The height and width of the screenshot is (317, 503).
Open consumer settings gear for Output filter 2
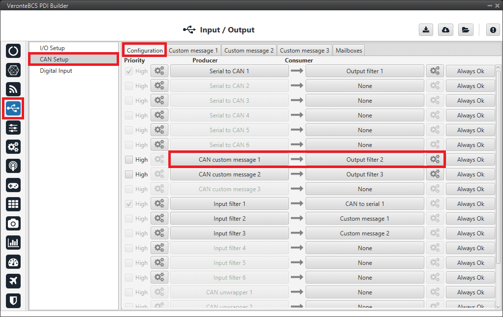click(435, 159)
